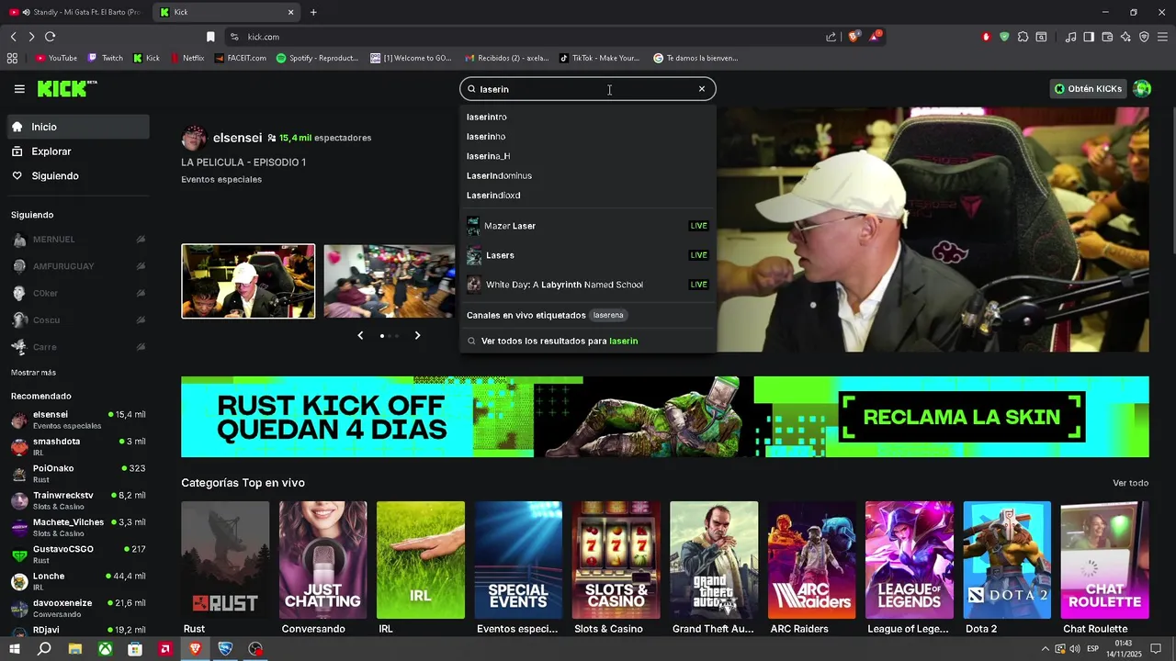The height and width of the screenshot is (661, 1176).
Task: Expand followed channels with Mostrar más
Action: [x=33, y=373]
